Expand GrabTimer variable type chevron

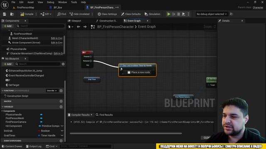pyautogui.click(x=62, y=135)
